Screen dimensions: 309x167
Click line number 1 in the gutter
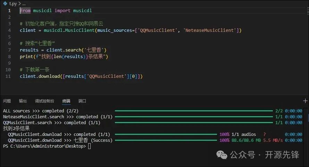pyautogui.click(x=9, y=11)
